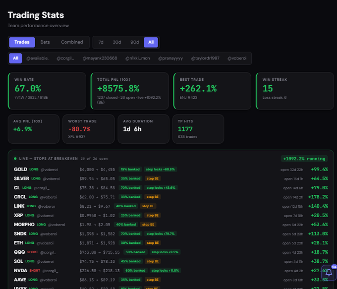Click the Best Trade +262.1% card
This screenshot has height=289, width=337.
[212, 91]
